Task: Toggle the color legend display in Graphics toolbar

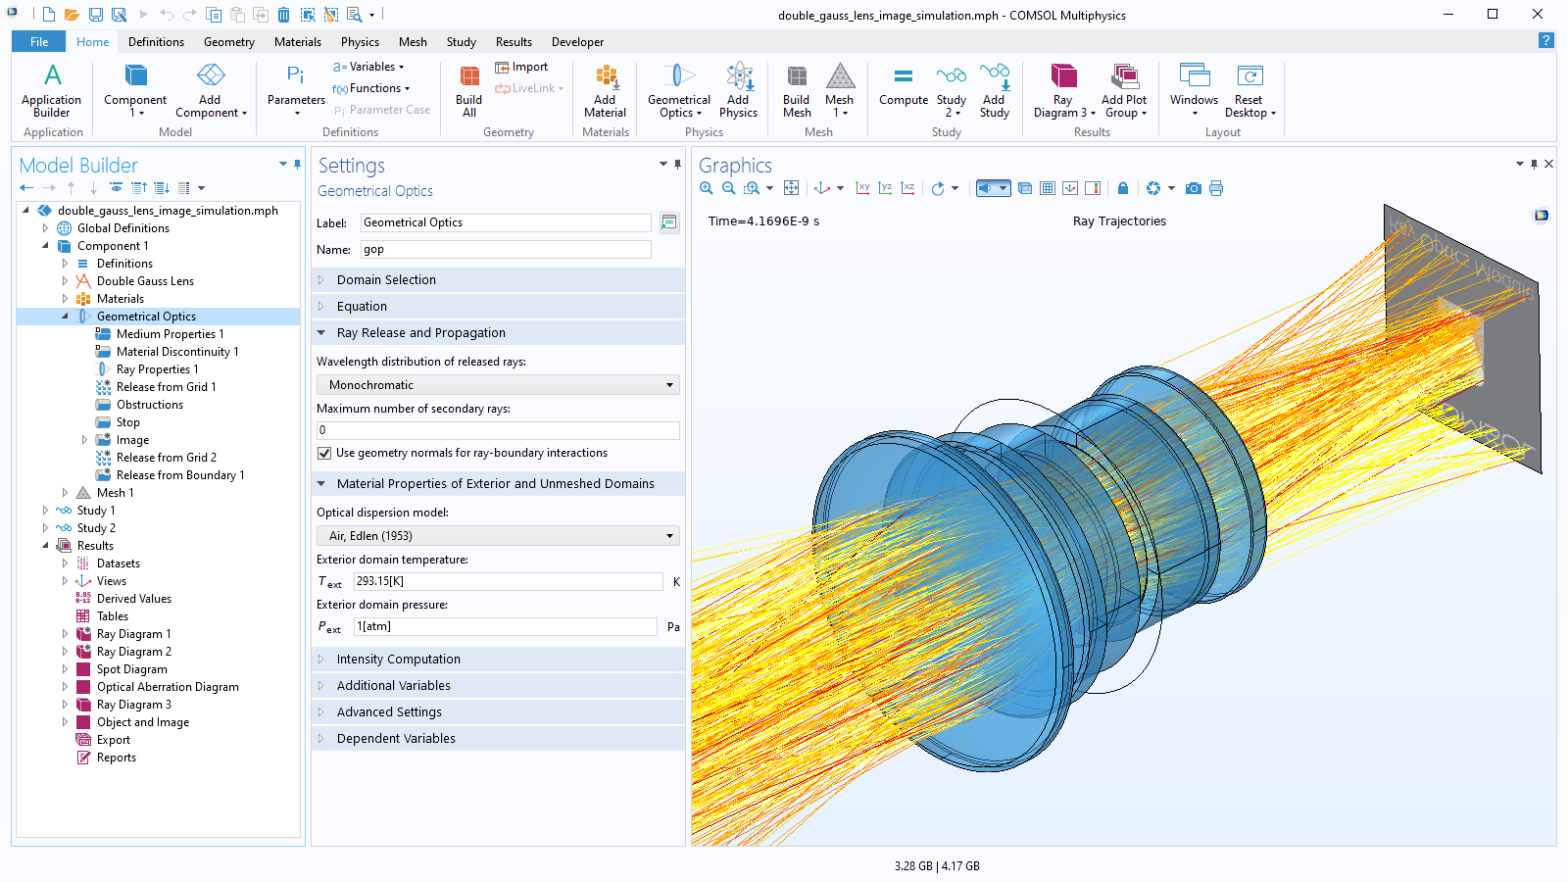Action: click(1093, 188)
